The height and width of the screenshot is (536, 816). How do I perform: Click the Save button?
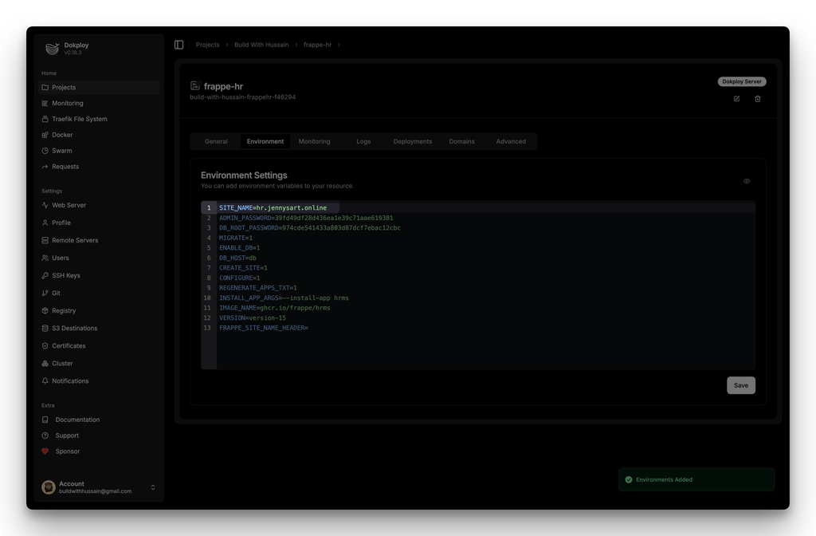(x=740, y=385)
